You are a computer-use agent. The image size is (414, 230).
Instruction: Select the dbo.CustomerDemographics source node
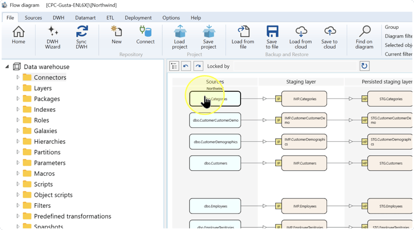[215, 142]
